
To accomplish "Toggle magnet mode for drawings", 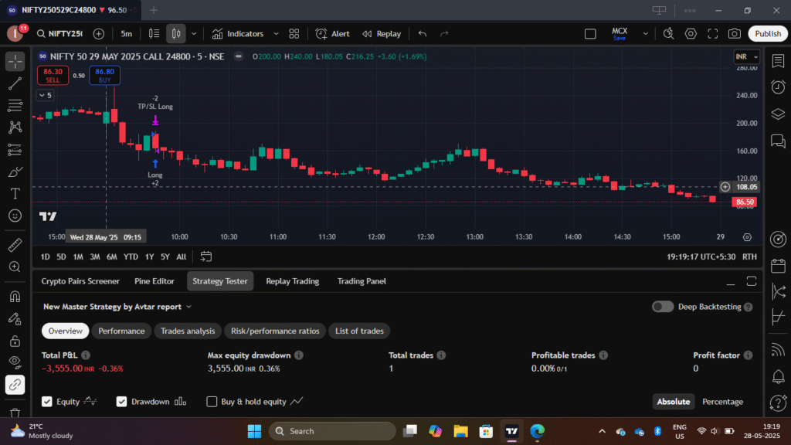I will [x=15, y=296].
